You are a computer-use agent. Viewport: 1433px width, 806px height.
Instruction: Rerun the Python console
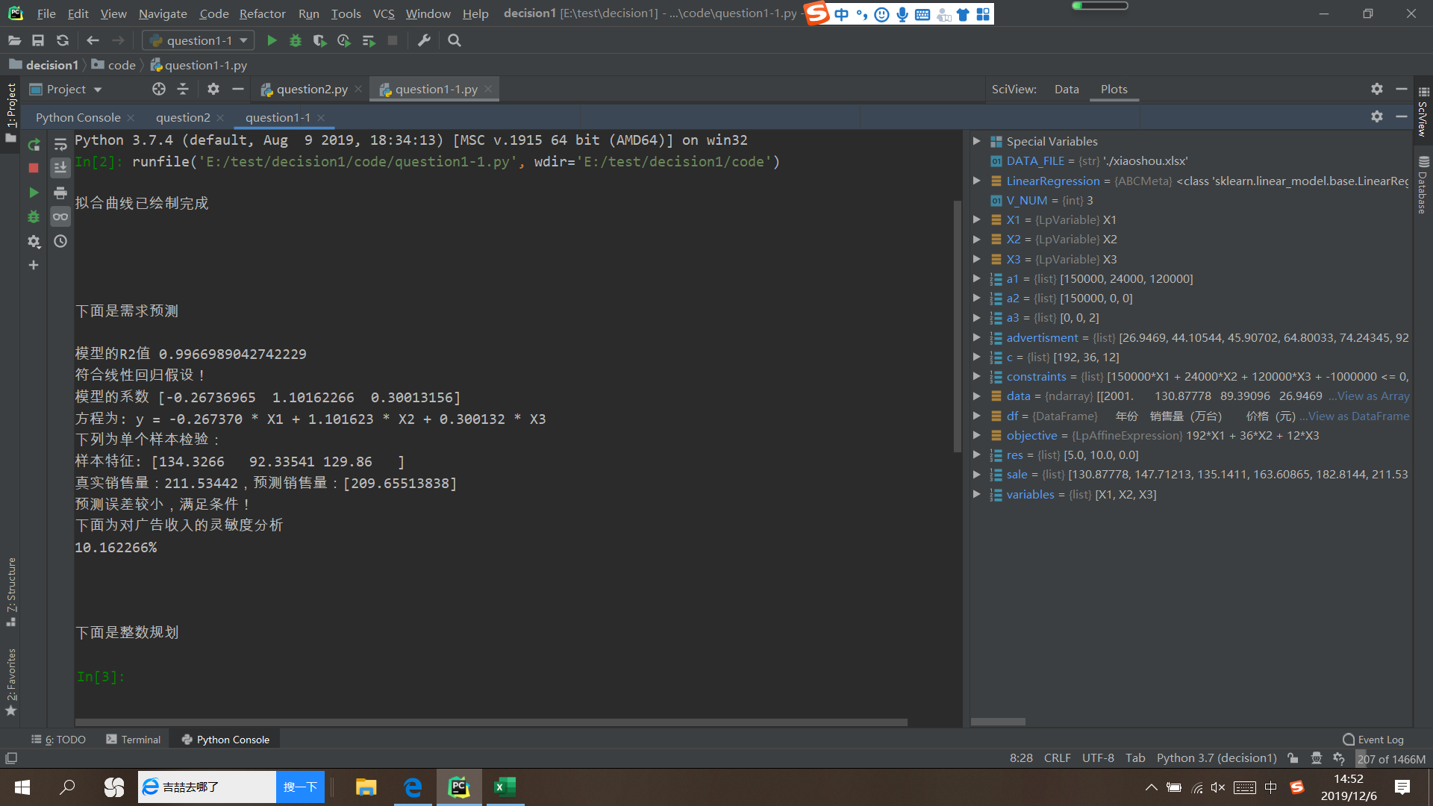pos(34,144)
